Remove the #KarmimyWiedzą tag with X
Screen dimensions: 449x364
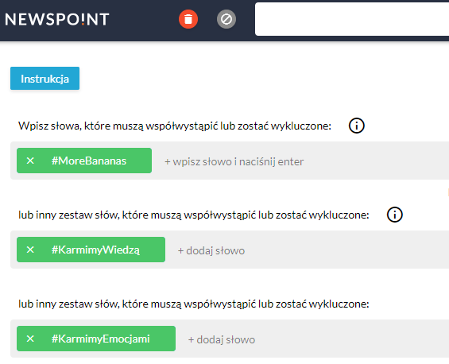[30, 250]
